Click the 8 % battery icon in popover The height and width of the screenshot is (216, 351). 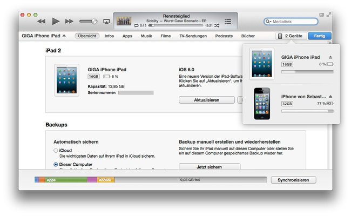tap(330, 64)
